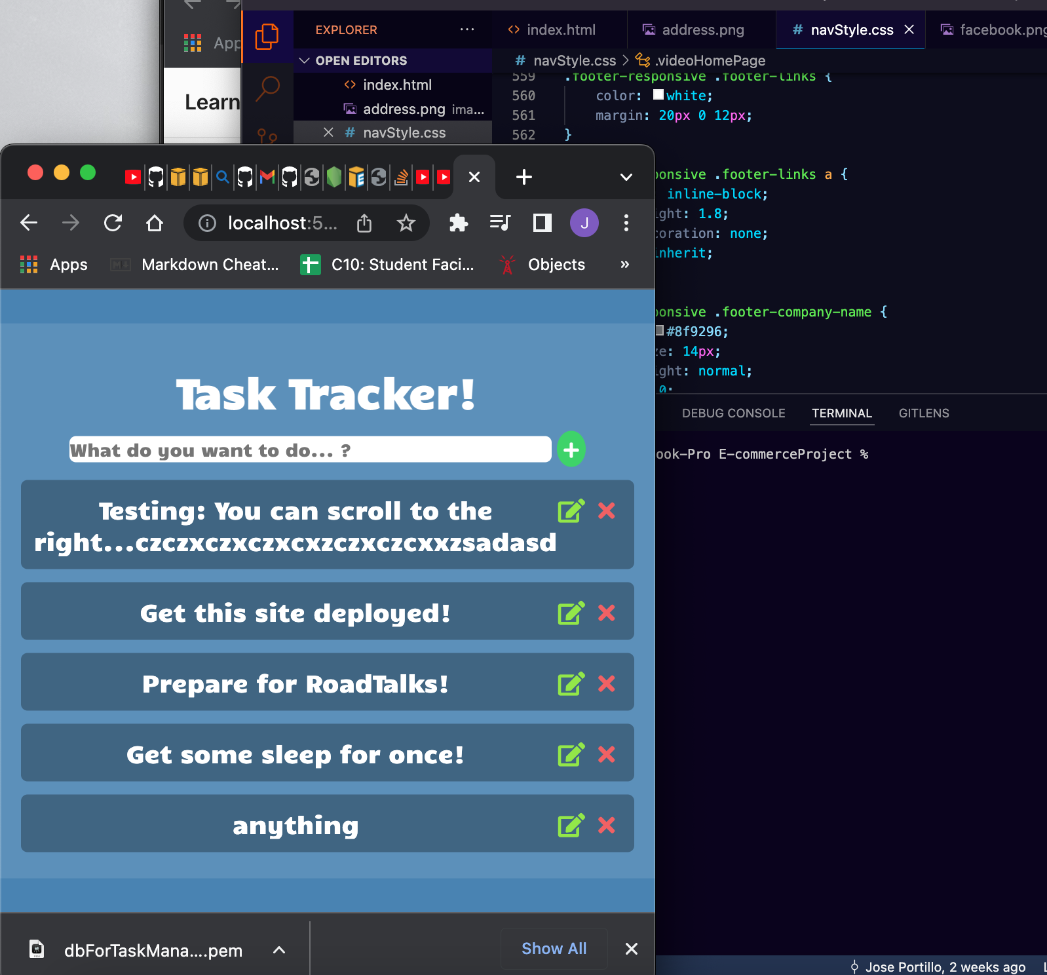Open download options for dbForTaskMana pem file
This screenshot has width=1047, height=975.
click(x=279, y=949)
